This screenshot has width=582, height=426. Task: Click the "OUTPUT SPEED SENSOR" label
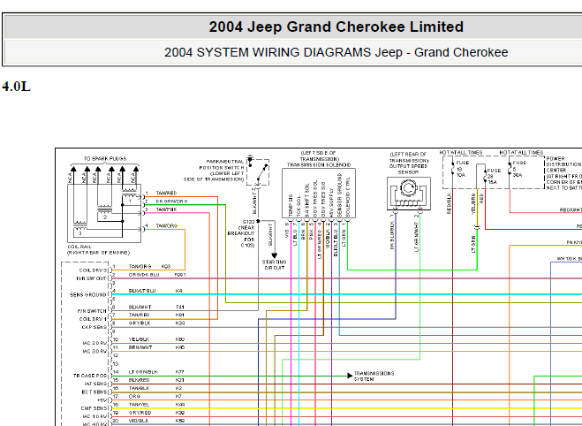click(x=408, y=170)
